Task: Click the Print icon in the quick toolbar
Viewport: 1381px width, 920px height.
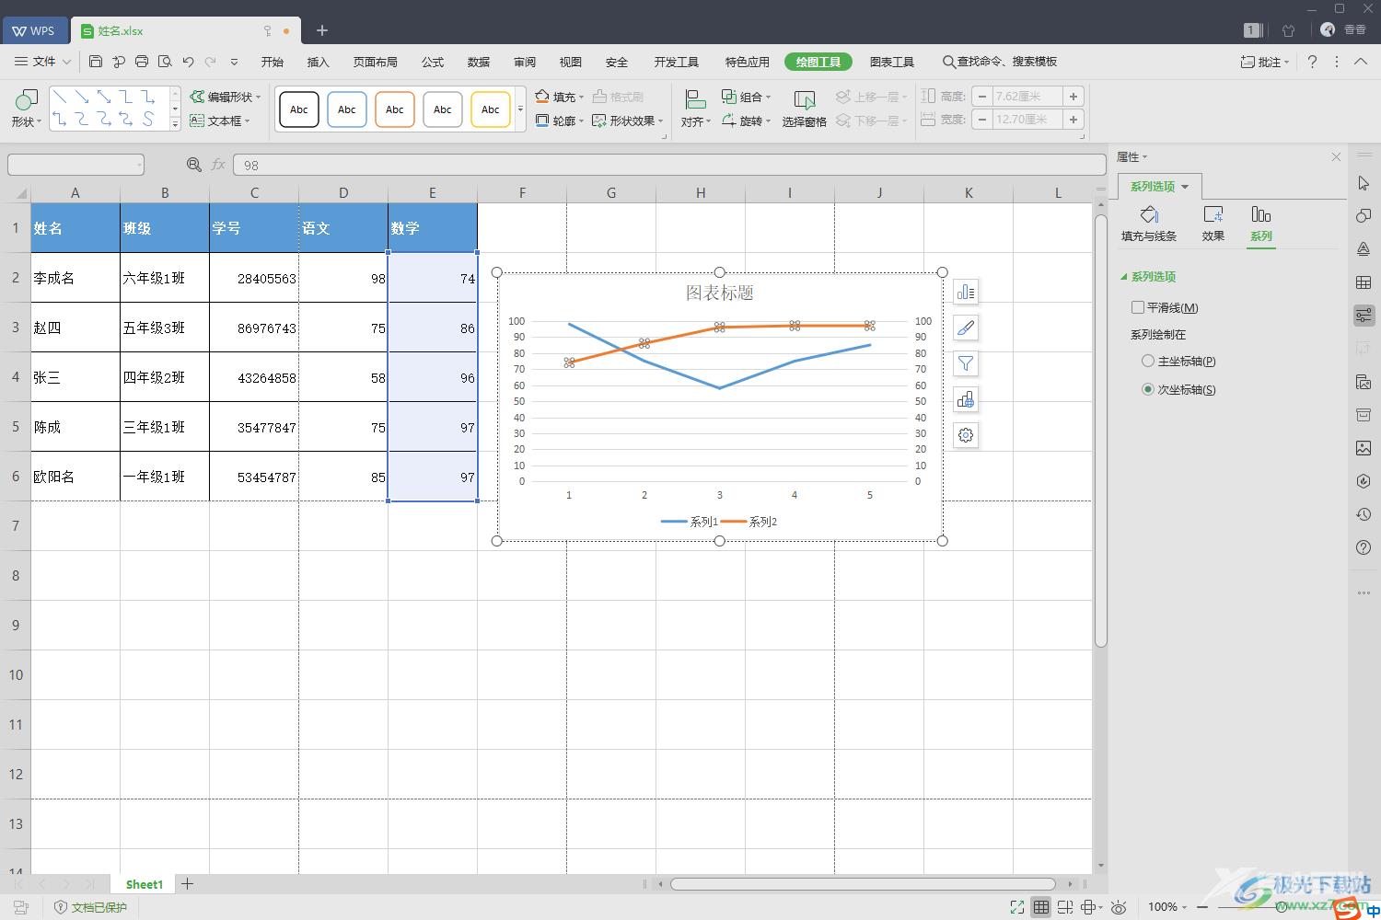Action: click(x=142, y=62)
